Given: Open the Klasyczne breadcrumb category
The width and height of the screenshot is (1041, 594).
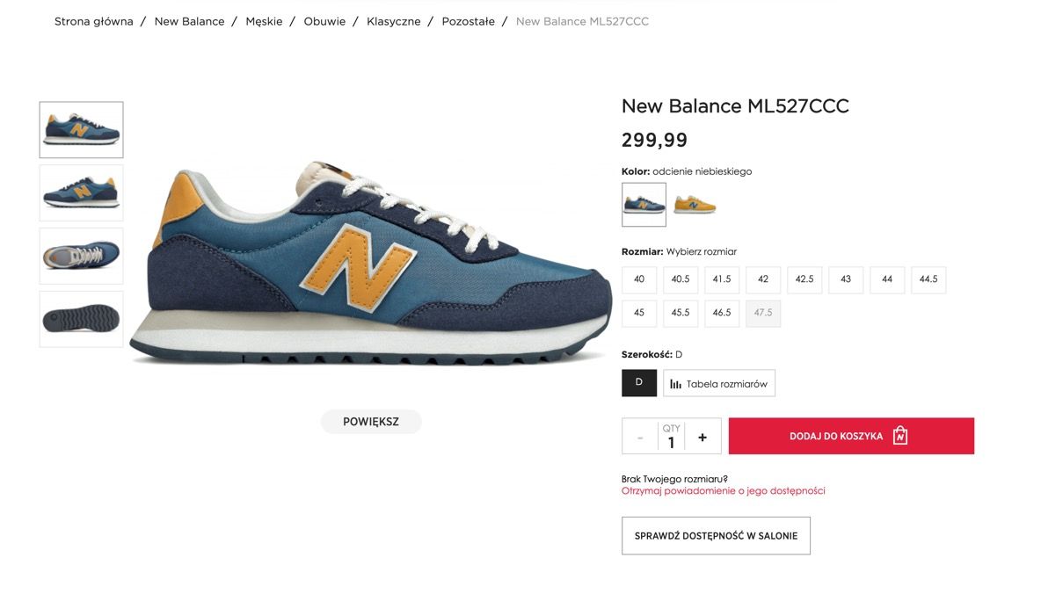Looking at the screenshot, I should [x=394, y=21].
